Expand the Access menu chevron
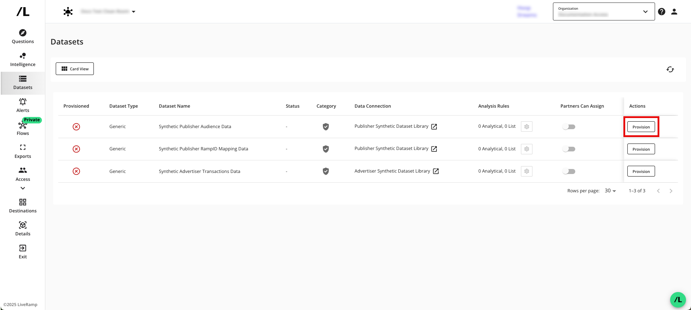Screen dimensions: 691x310 click(23, 188)
